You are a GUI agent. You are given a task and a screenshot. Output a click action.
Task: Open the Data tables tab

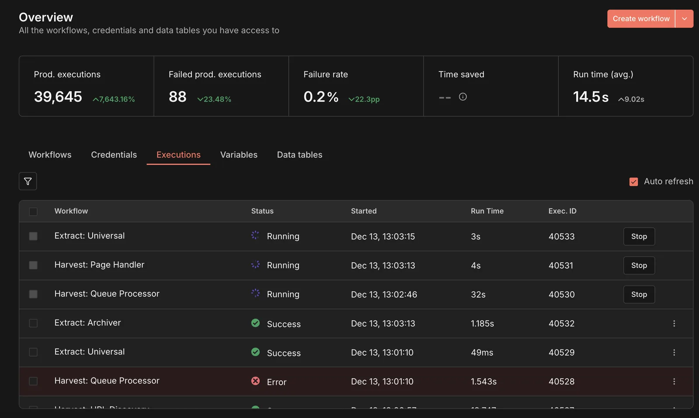click(x=300, y=155)
